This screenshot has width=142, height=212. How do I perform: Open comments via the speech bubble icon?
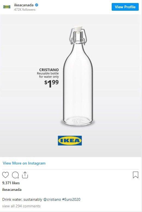coord(15,175)
